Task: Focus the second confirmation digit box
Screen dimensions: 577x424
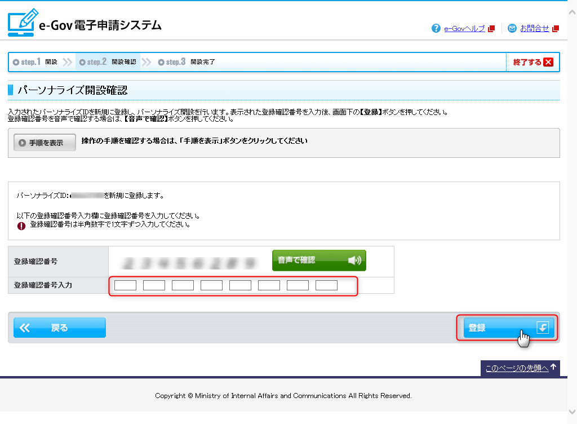Action: pos(154,285)
